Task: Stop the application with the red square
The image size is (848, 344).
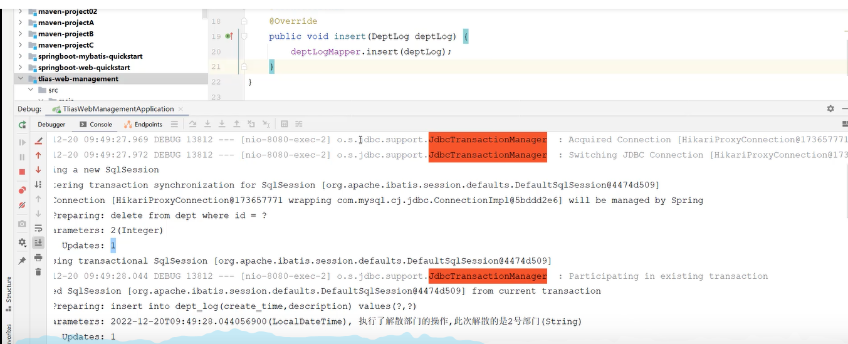Action: pyautogui.click(x=23, y=172)
